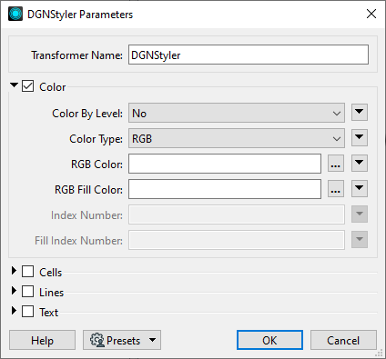The width and height of the screenshot is (386, 359).
Task: Open RGB Fill Color options arrow menu
Action: pos(360,189)
